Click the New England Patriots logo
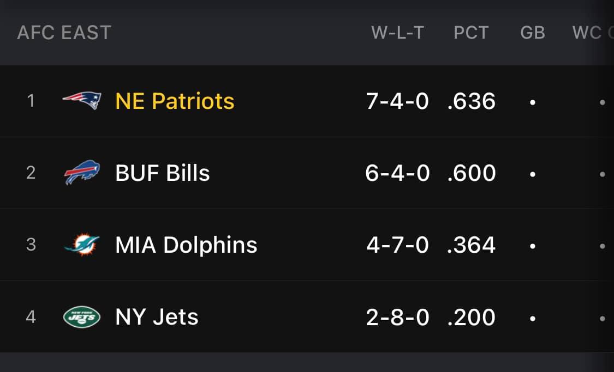The image size is (614, 372). click(82, 101)
